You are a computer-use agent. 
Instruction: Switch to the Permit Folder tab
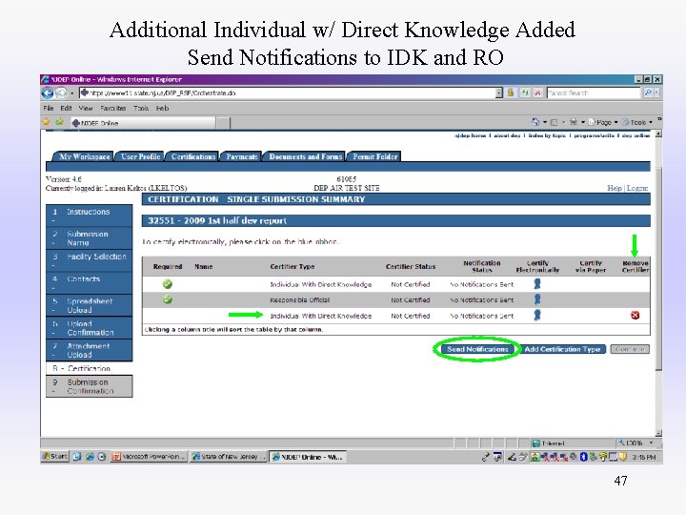(x=375, y=156)
